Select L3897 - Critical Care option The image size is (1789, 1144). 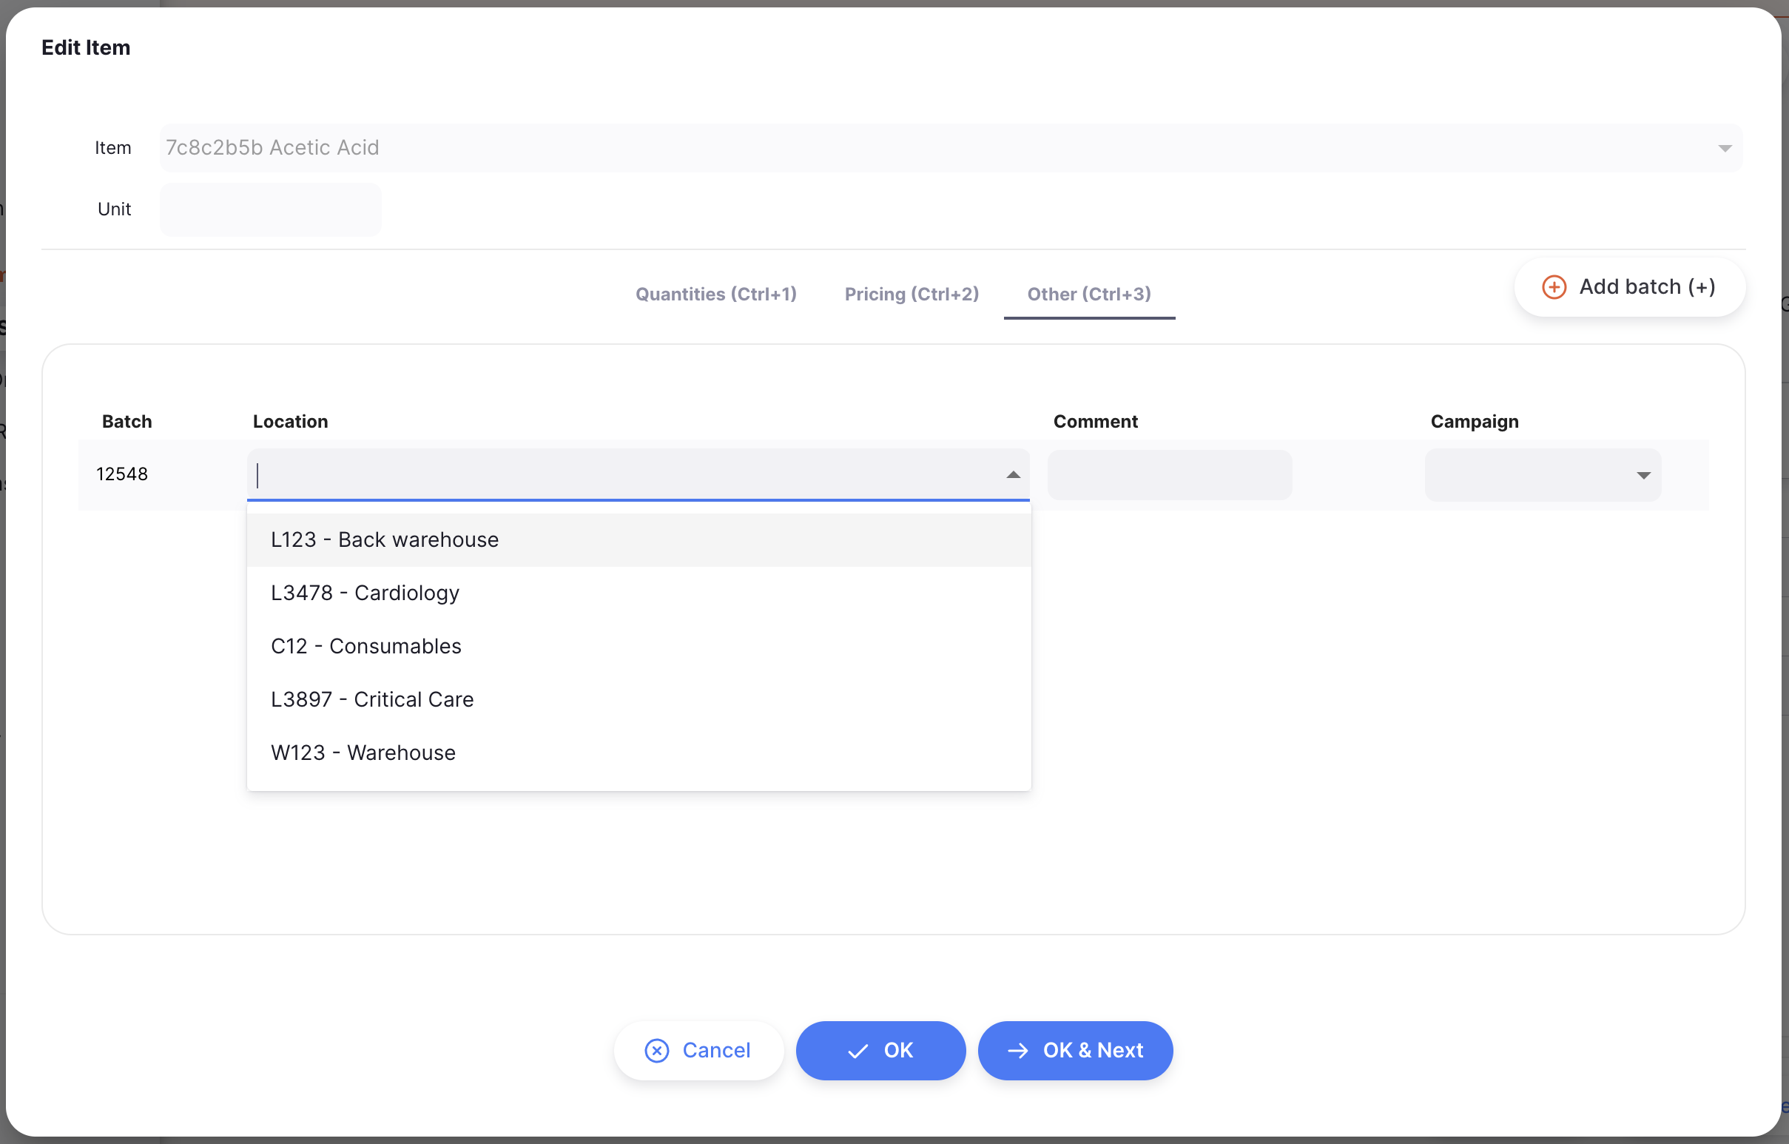tap(639, 700)
